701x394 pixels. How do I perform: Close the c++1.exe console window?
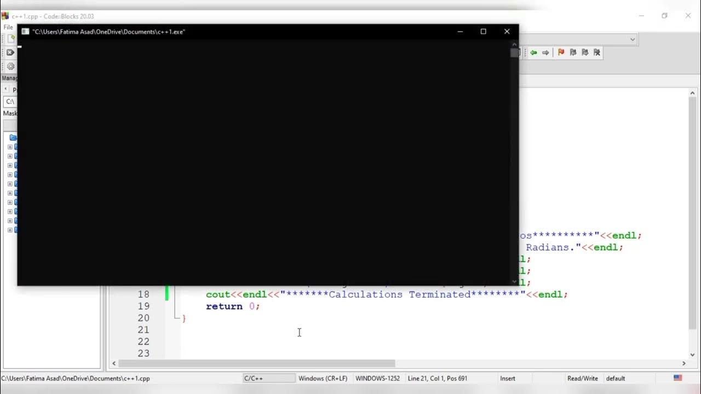507,32
